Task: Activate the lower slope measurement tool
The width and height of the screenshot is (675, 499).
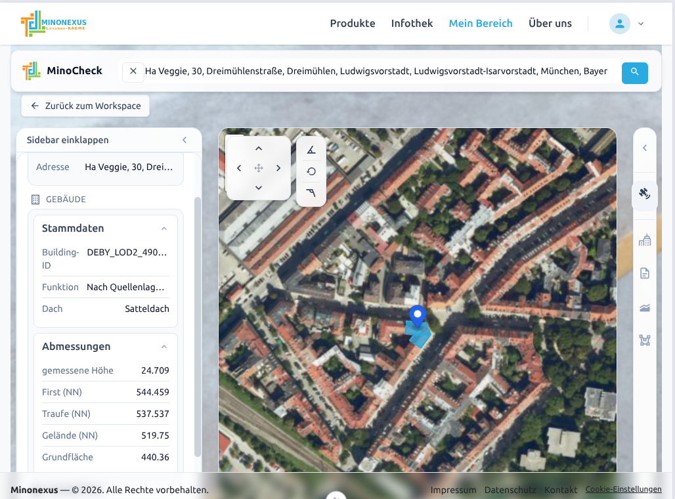Action: coord(311,192)
